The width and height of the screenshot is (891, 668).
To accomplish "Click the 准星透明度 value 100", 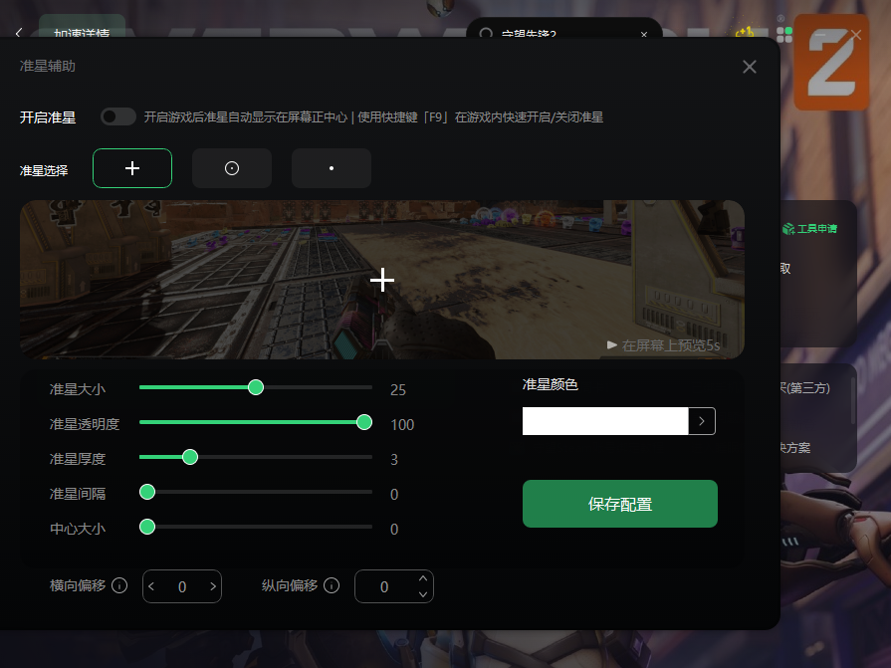I will (402, 424).
